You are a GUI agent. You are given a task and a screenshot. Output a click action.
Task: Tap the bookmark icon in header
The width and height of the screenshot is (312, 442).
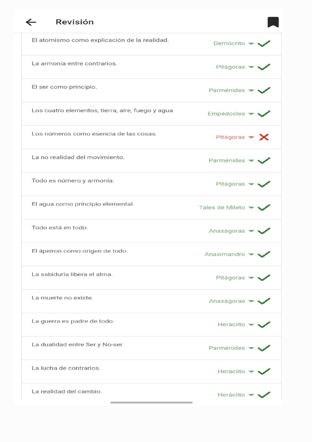click(x=273, y=22)
